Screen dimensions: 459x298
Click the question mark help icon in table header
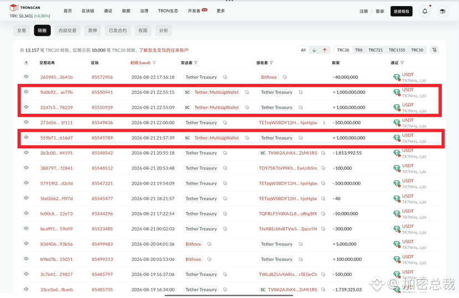pyautogui.click(x=26, y=63)
